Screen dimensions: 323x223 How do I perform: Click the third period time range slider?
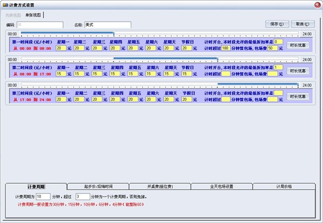(160, 85)
